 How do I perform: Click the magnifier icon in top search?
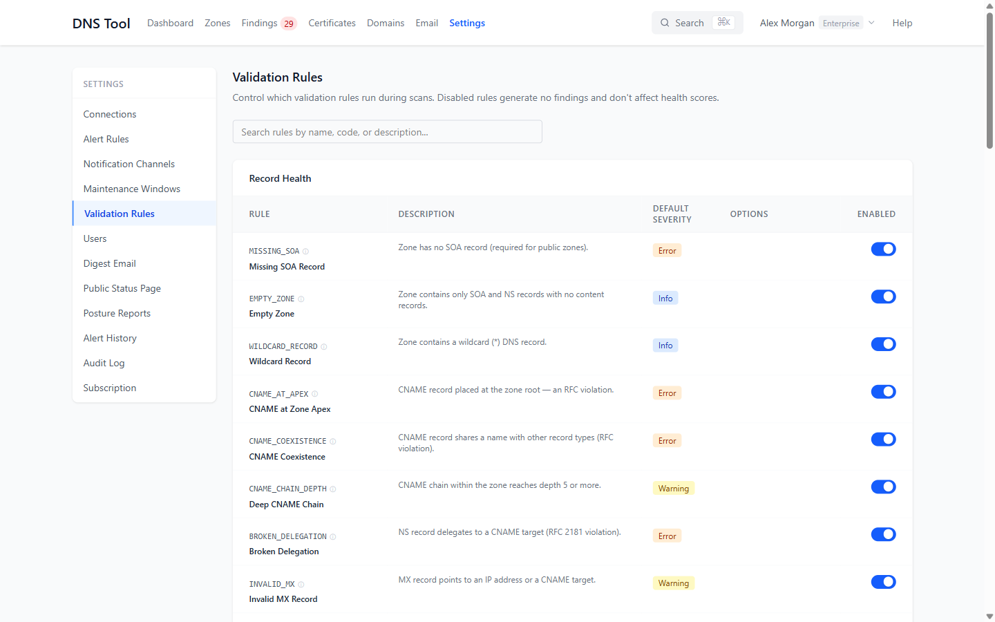(x=665, y=23)
